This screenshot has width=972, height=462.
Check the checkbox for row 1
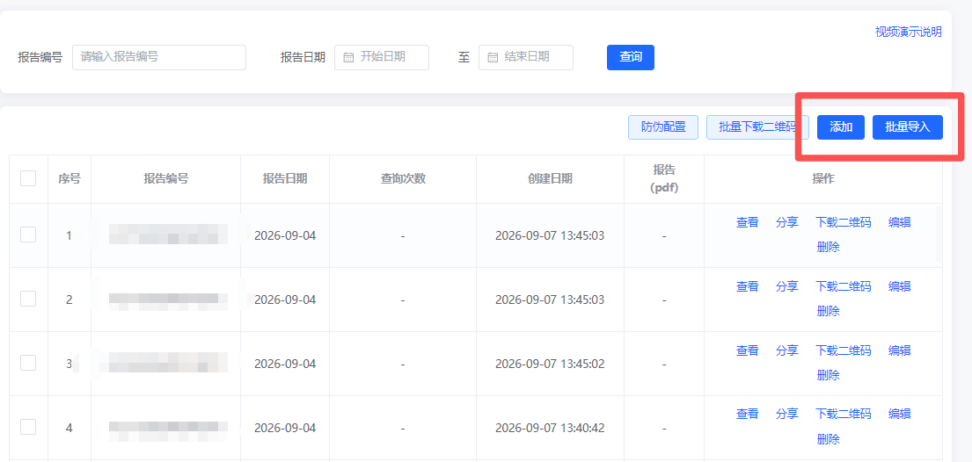click(28, 235)
